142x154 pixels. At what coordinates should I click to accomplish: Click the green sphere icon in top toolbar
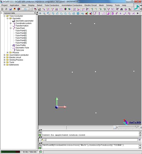coord(66,9)
